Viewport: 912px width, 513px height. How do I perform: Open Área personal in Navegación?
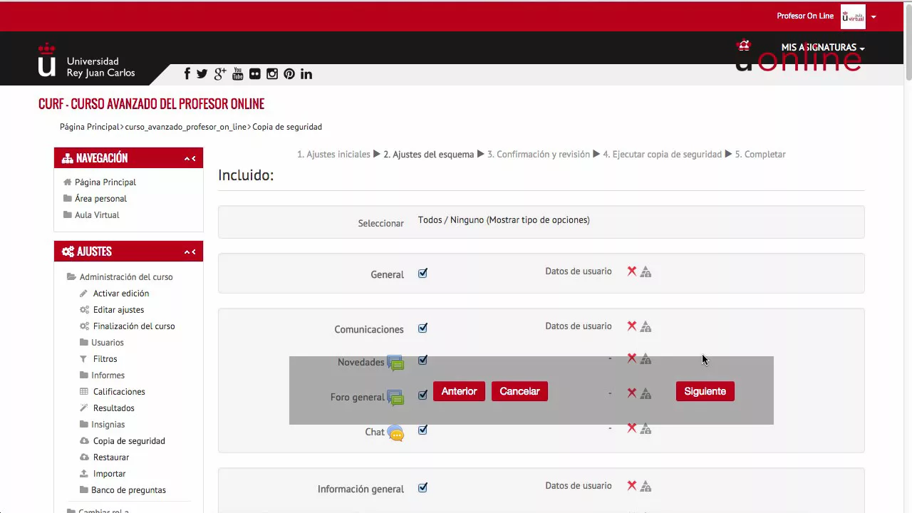coord(100,199)
